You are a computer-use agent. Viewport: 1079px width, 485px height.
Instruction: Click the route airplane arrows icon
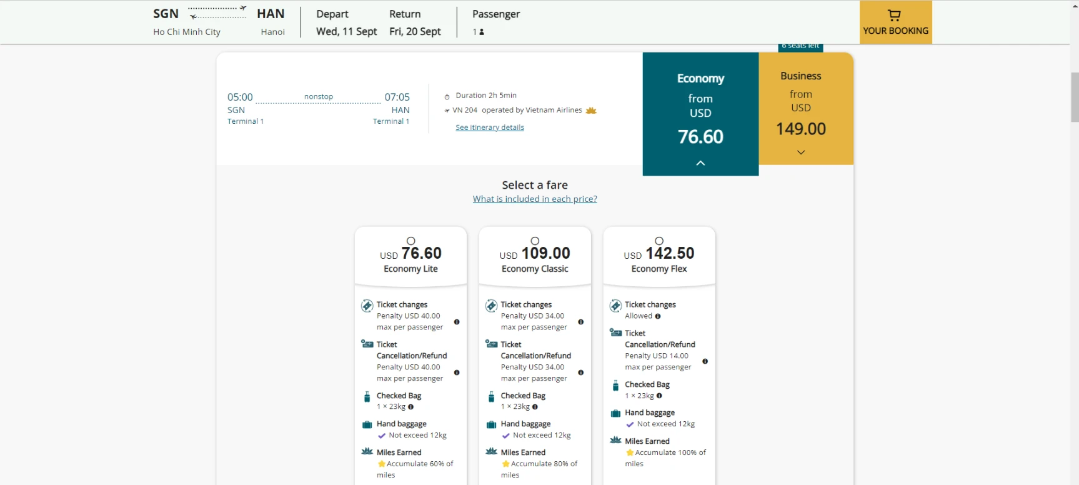coord(217,12)
